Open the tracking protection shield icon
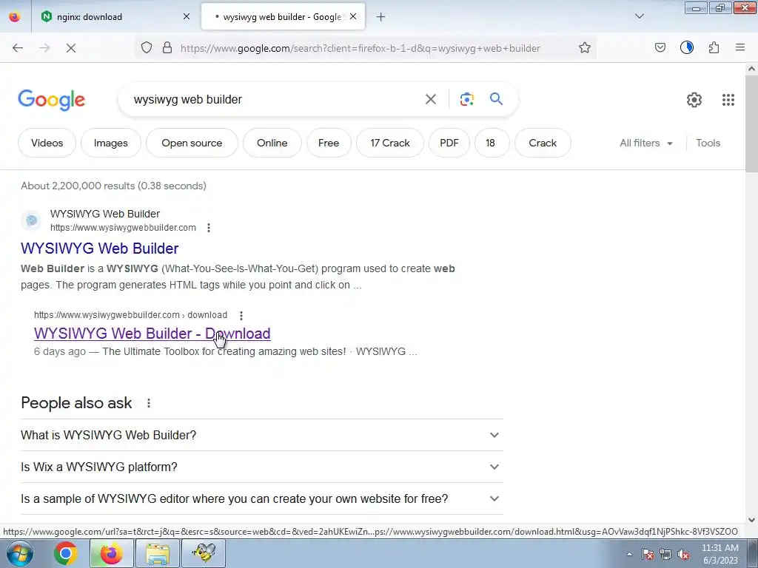Image resolution: width=758 pixels, height=568 pixels. pyautogui.click(x=147, y=47)
